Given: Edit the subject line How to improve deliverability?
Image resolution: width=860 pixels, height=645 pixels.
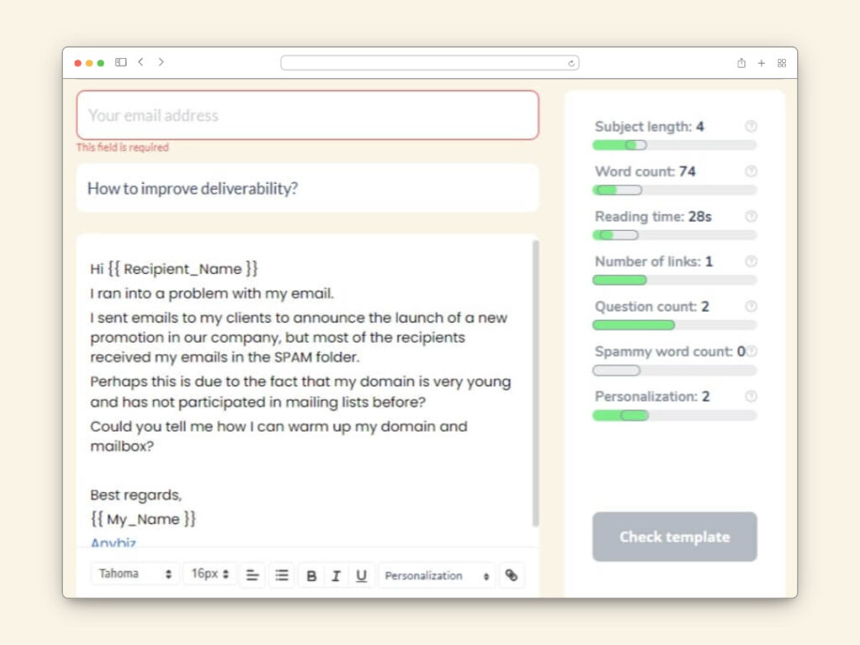Looking at the screenshot, I should pyautogui.click(x=307, y=188).
